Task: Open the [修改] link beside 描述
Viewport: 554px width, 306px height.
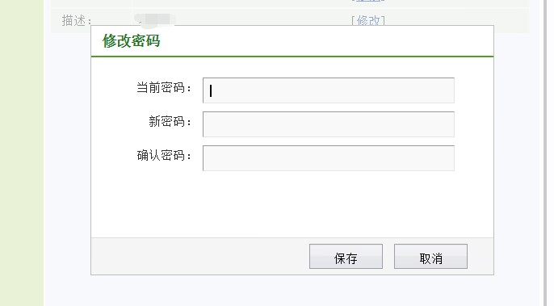Action: click(368, 20)
